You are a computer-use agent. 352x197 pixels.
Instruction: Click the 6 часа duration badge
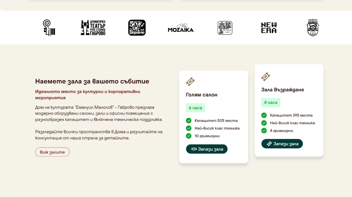pos(195,108)
